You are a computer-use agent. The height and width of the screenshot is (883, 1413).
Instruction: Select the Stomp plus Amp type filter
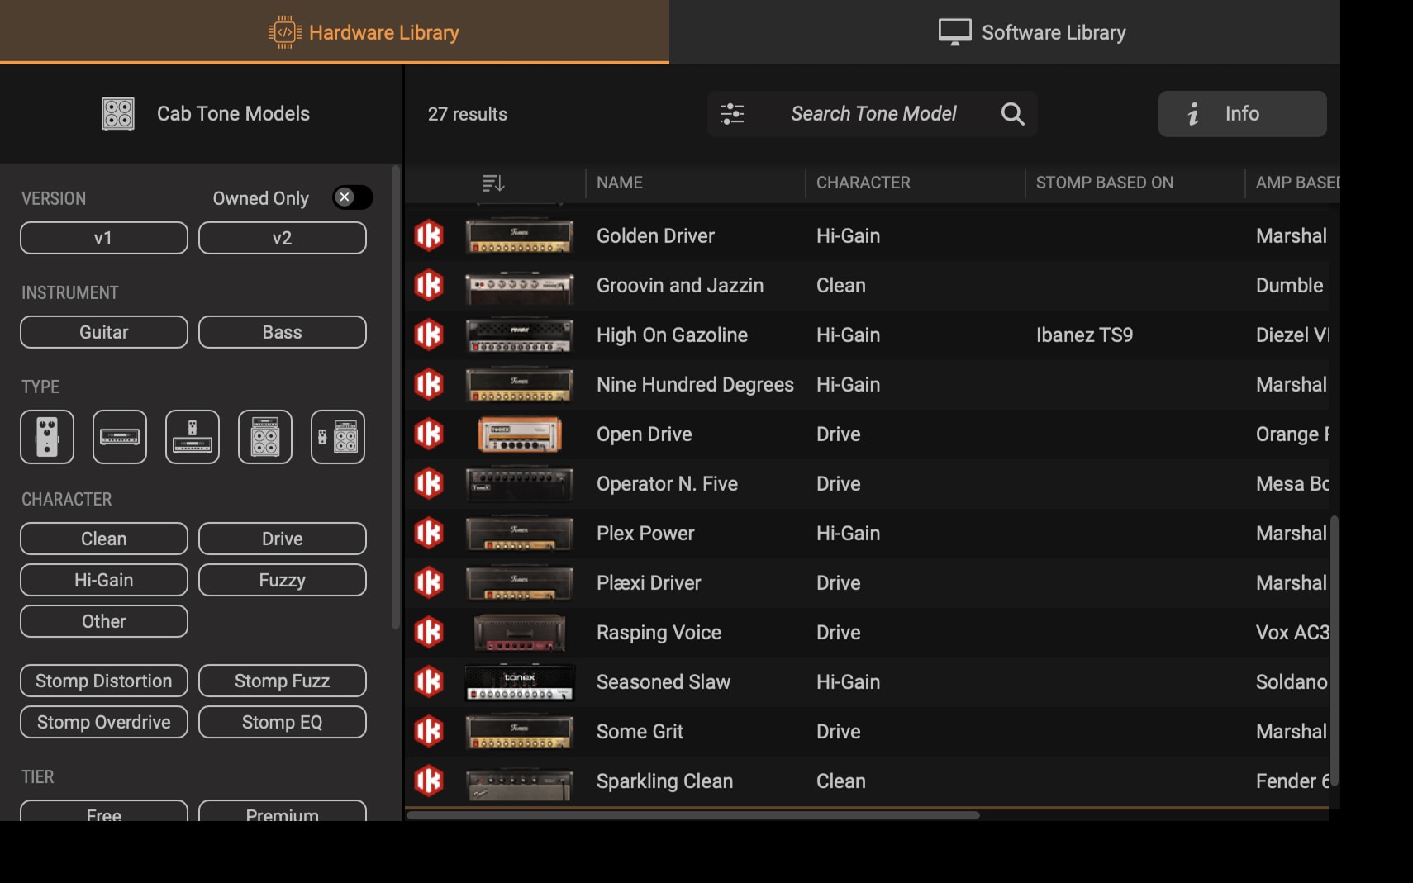point(193,437)
